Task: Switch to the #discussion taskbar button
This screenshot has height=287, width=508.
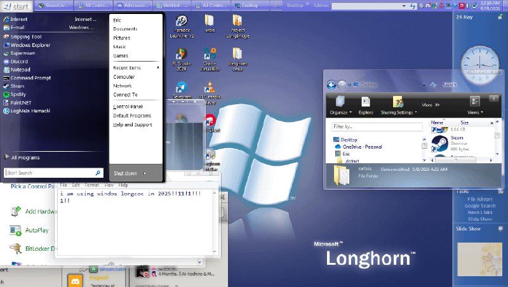Action: point(133,6)
